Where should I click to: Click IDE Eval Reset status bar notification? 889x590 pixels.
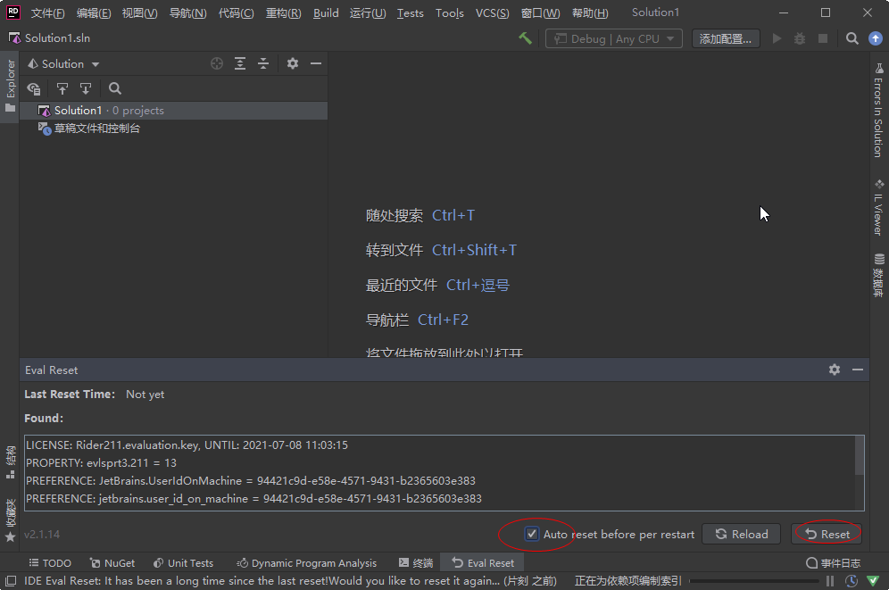pos(290,581)
